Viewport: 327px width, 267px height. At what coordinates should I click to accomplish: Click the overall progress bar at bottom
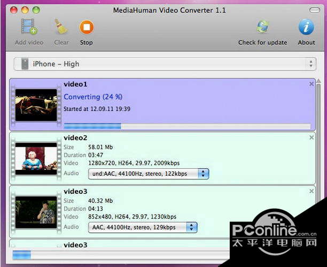pos(121,255)
